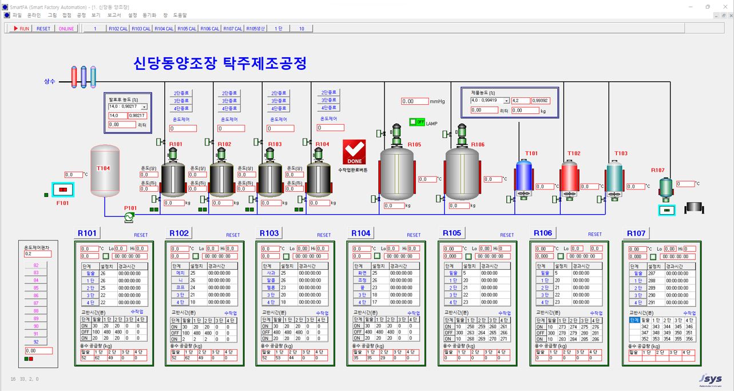The height and width of the screenshot is (391, 734).
Task: Click RESET link in R103 panel
Action: tap(324, 235)
